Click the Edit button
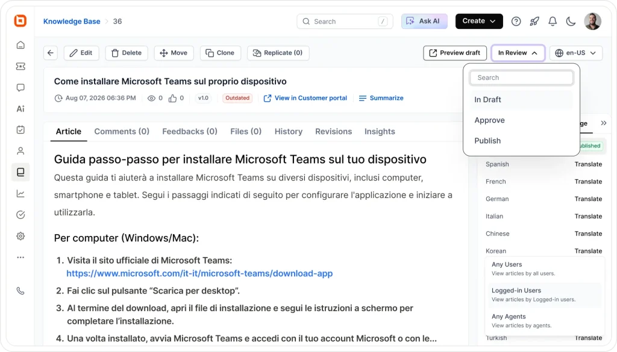 [x=81, y=52]
